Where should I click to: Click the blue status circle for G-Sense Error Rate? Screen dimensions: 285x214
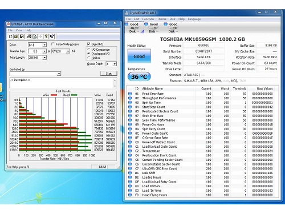click(130, 138)
